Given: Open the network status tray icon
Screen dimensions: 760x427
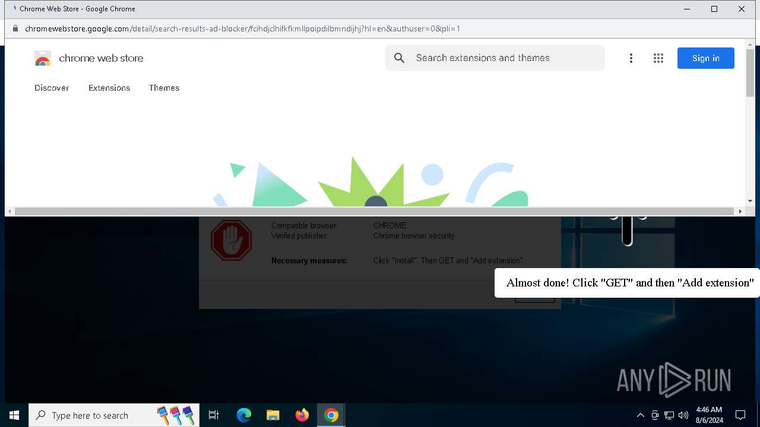Looking at the screenshot, I should click(669, 415).
